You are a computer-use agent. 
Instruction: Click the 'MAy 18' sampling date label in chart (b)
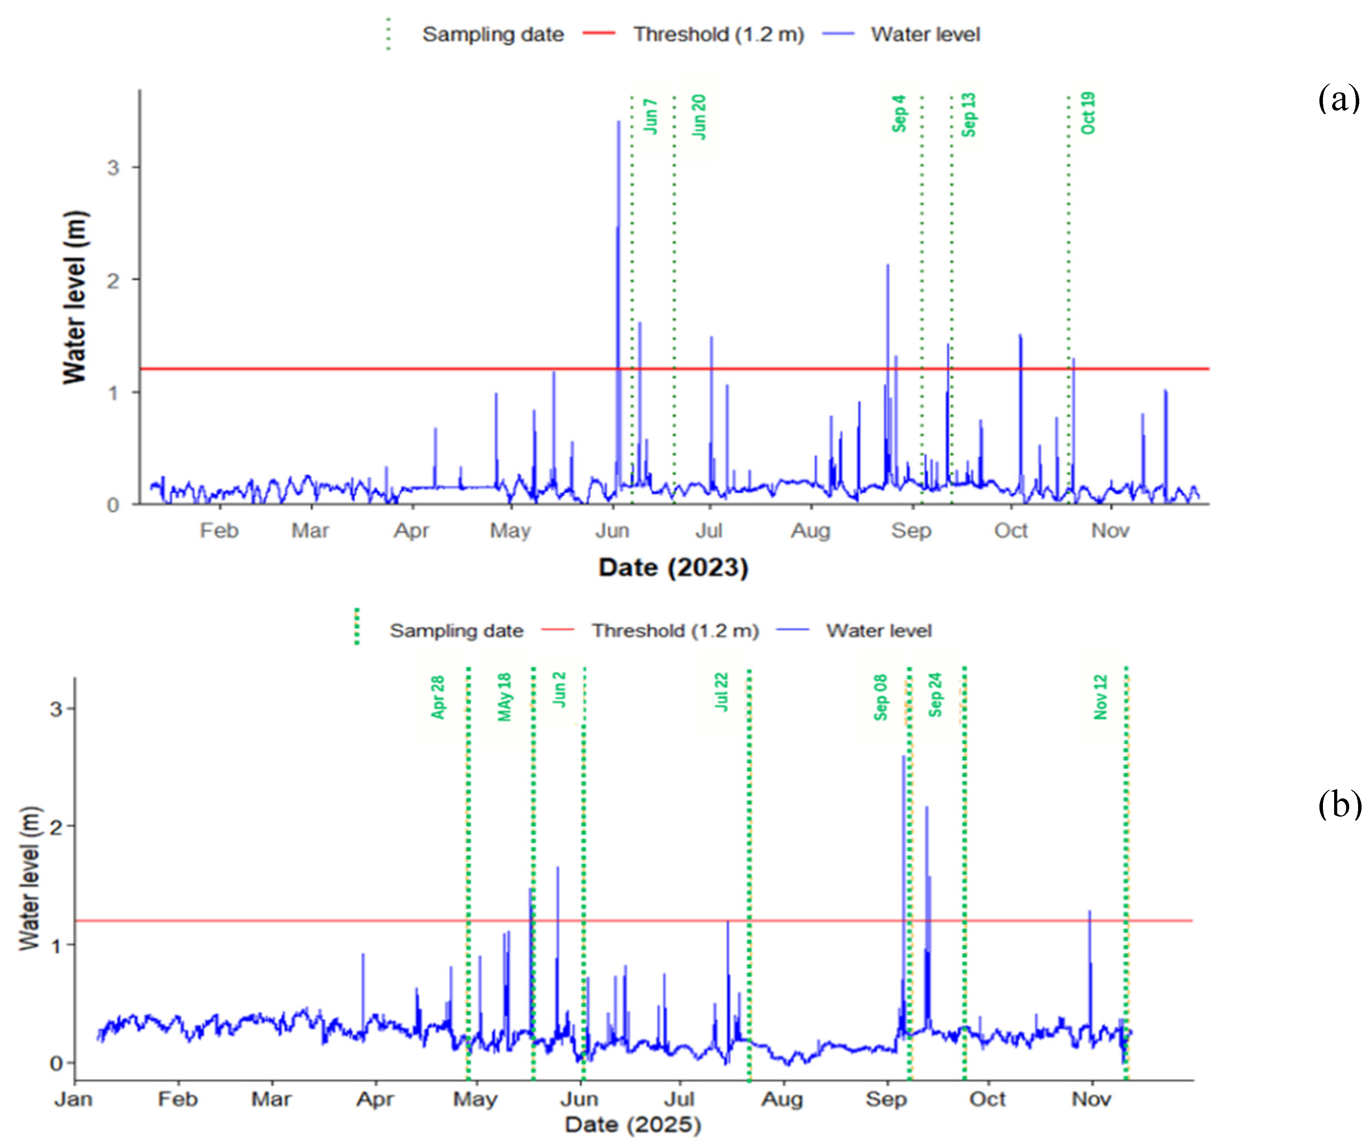point(504,697)
